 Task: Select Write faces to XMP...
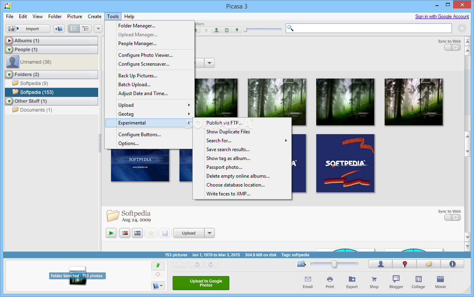click(x=242, y=194)
